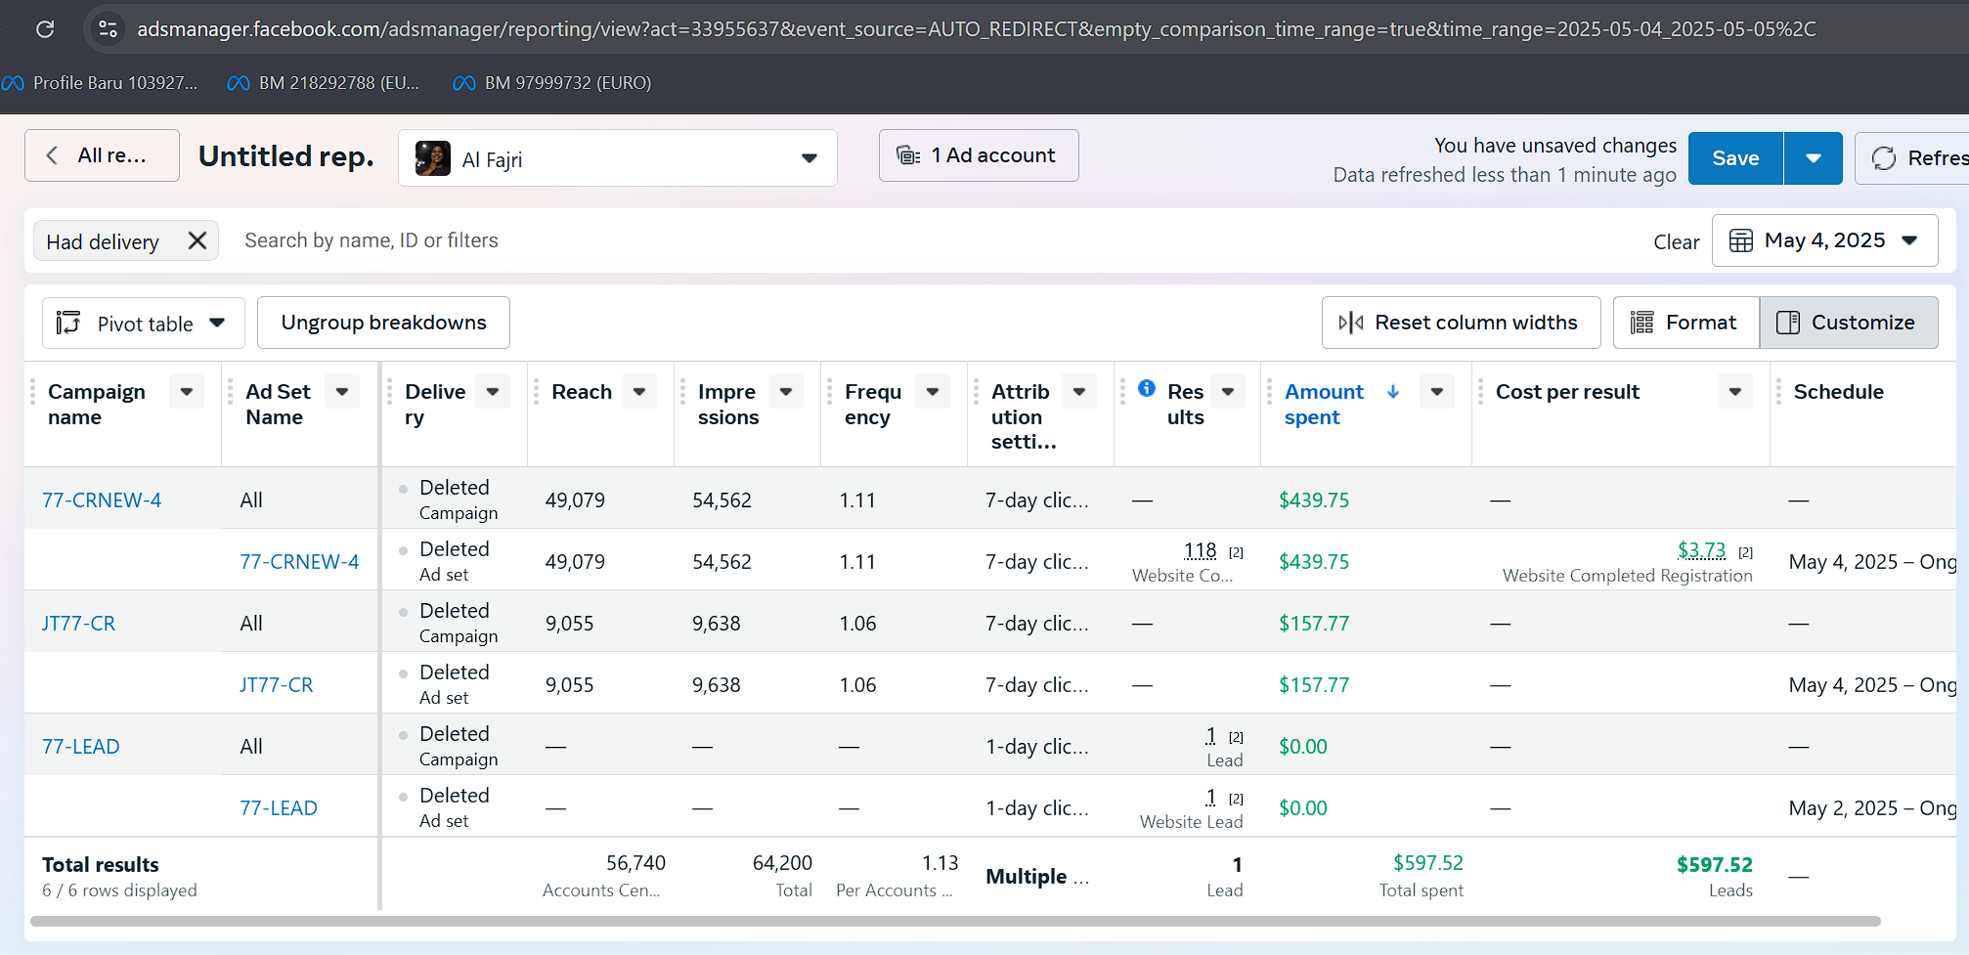Open the 77-CRNEW-4 campaign link
The width and height of the screenshot is (1969, 955).
point(102,500)
